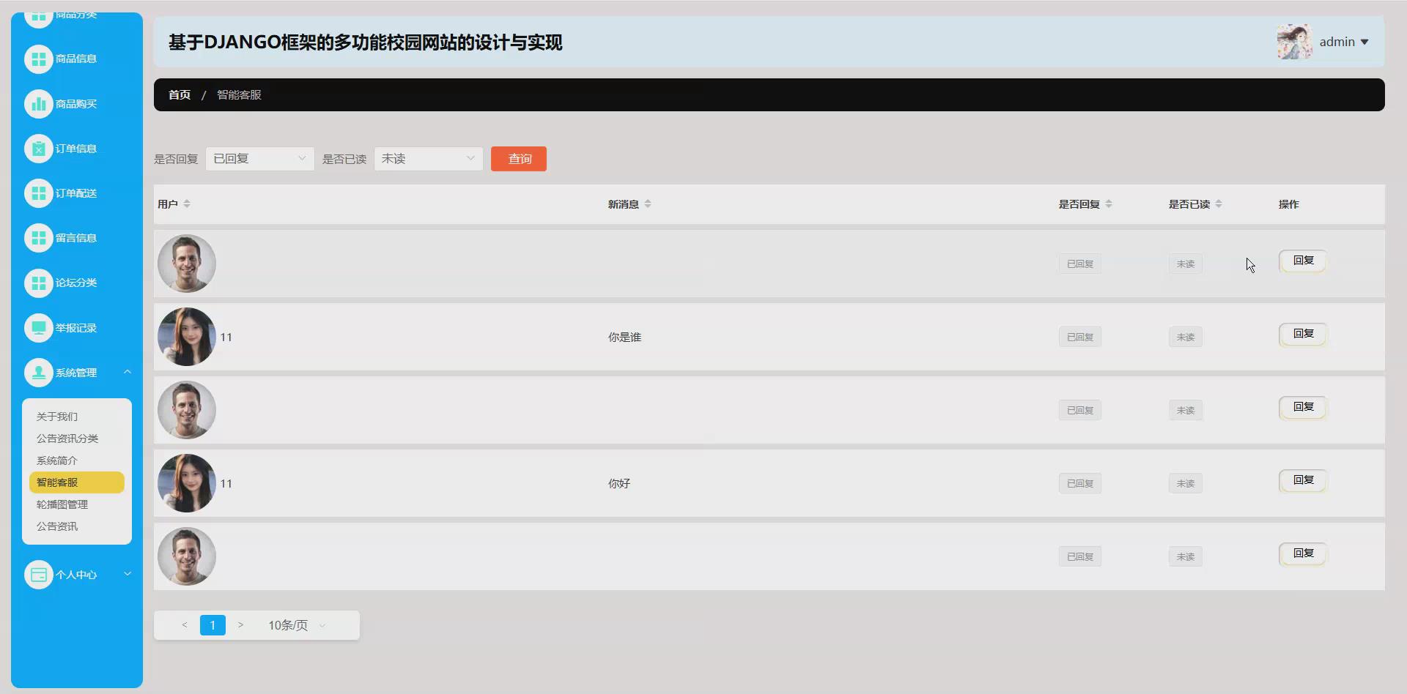The width and height of the screenshot is (1407, 694).
Task: Open the 是否回复 dropdown showing 已回复
Action: (260, 159)
